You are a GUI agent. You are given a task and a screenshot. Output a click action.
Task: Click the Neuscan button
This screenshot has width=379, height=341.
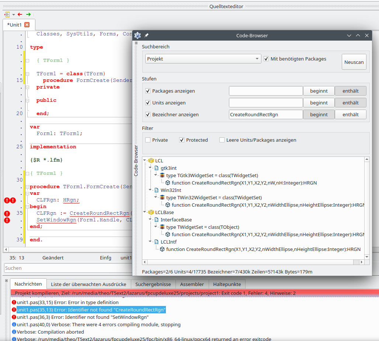354,62
